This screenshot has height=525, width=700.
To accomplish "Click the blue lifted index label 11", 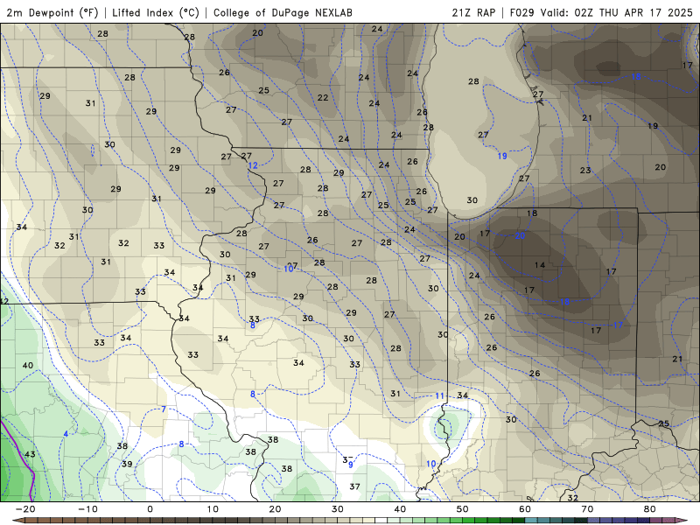I will (x=440, y=396).
